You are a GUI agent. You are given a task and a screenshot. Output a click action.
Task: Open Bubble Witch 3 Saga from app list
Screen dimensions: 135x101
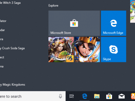pyautogui.click(x=10, y=3)
